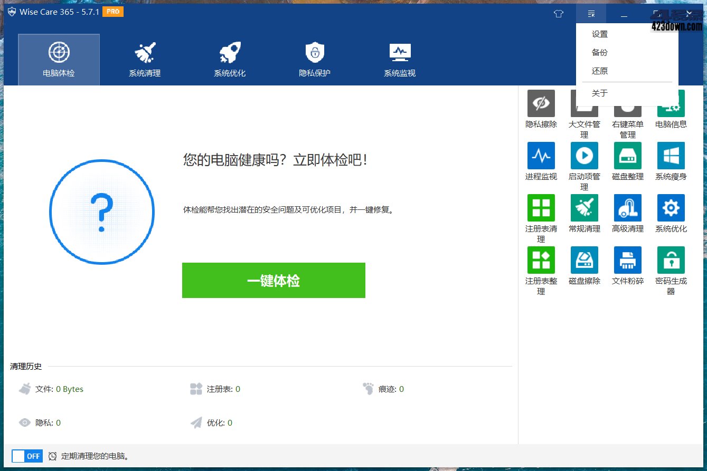
Task: Choose 关于 from the dropdown menu
Action: (x=600, y=93)
